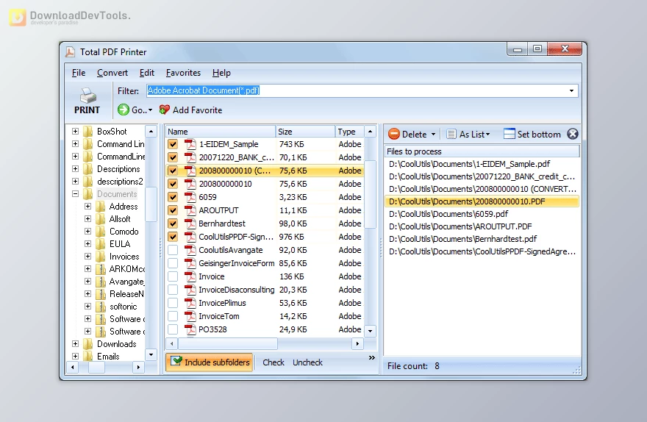Click the Check button

click(x=274, y=362)
